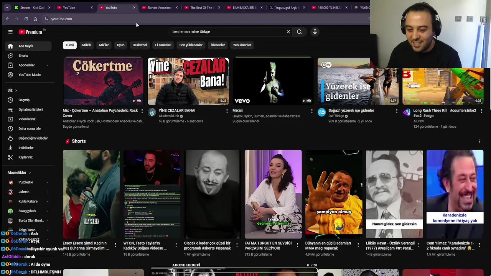Open Geçmiş history in the sidebar
The width and height of the screenshot is (491, 276).
[x=28, y=100]
